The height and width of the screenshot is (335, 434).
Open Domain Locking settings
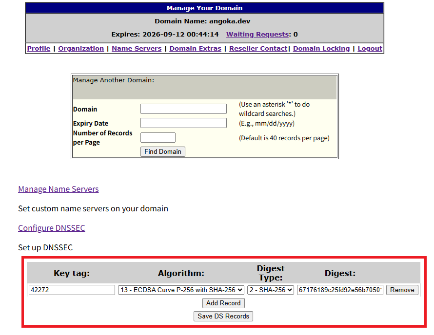click(321, 48)
